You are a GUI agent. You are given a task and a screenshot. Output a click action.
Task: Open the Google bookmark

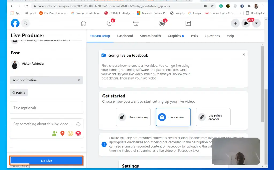point(195,13)
